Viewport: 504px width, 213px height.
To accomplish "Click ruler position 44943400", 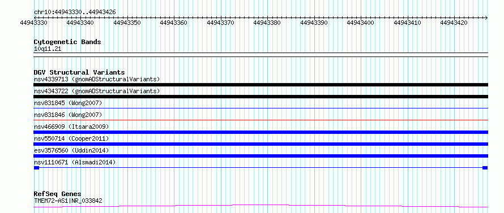I will pyautogui.click(x=361, y=23).
